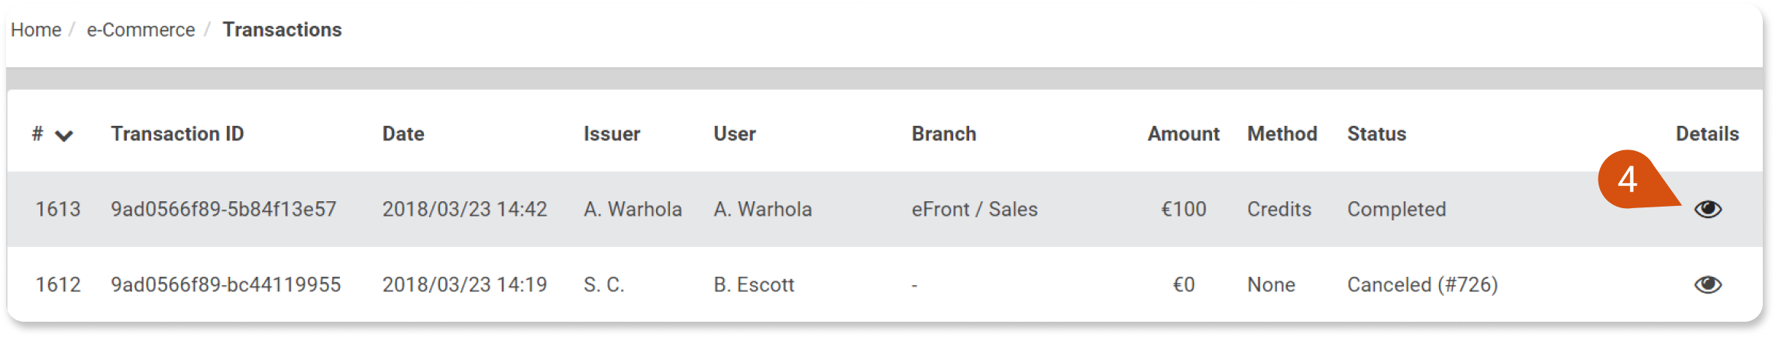Open the e-Commerce breadcrumb link
The image size is (1775, 337).
coord(141,30)
